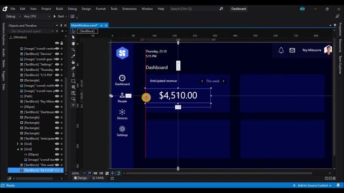Open Objects and Timeline window options arrow
Screen dimensions: 344x193
pyautogui.click(x=57, y=26)
